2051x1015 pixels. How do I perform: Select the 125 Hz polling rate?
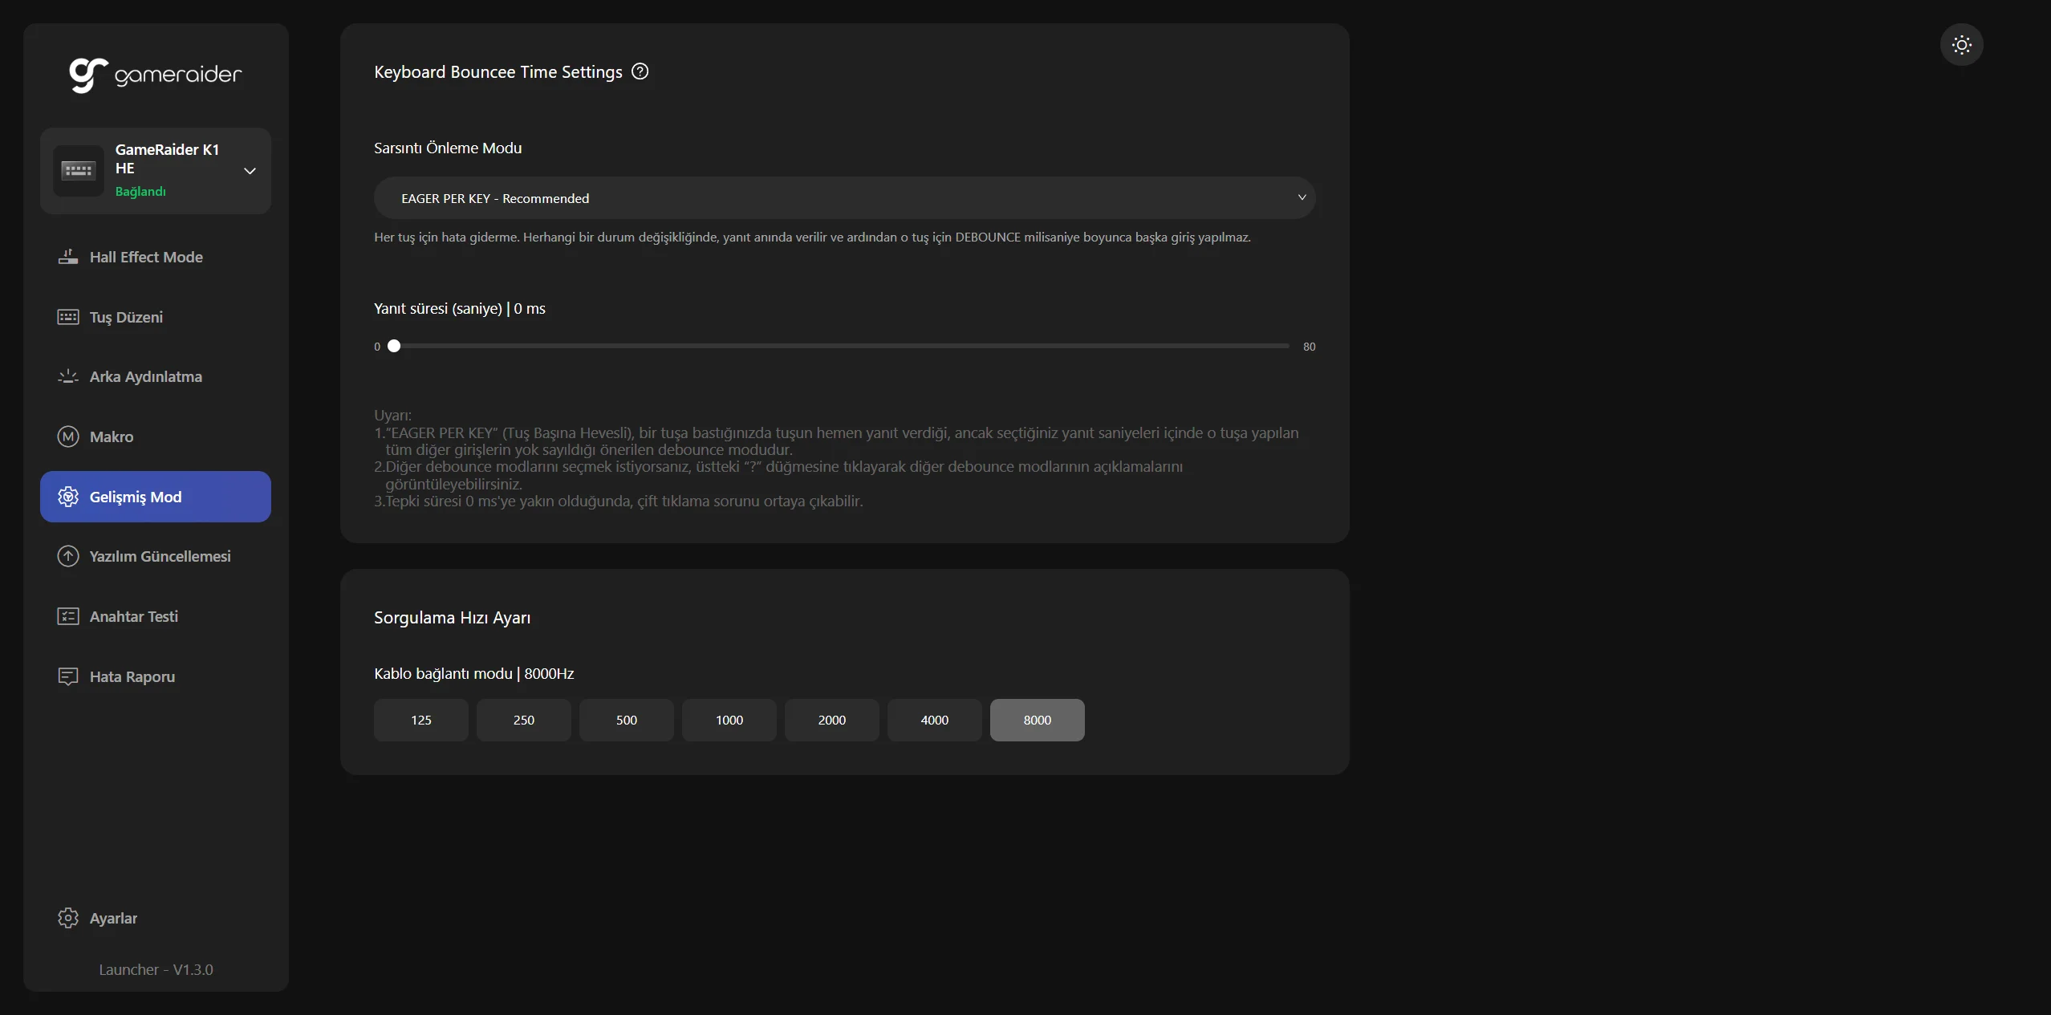coord(420,720)
